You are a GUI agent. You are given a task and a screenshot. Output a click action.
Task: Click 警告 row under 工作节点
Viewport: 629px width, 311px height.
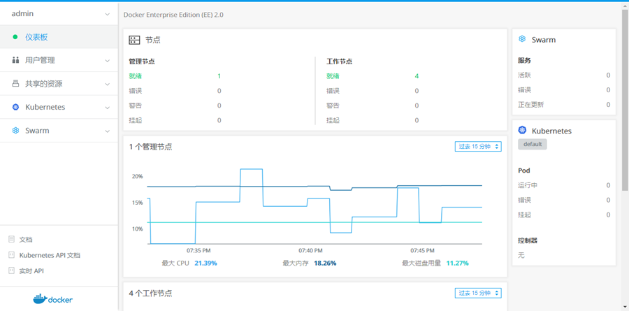point(373,106)
